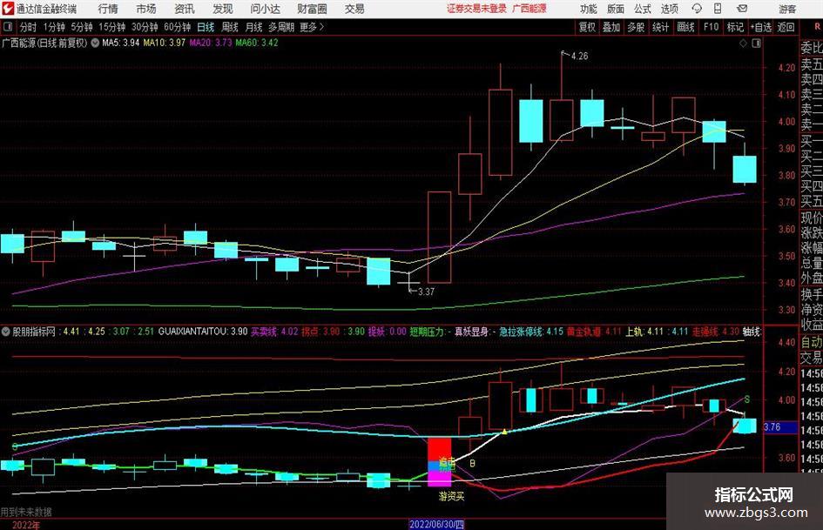Image resolution: width=823 pixels, height=530 pixels.
Task: Open 选项 menu
Action: click(669, 9)
